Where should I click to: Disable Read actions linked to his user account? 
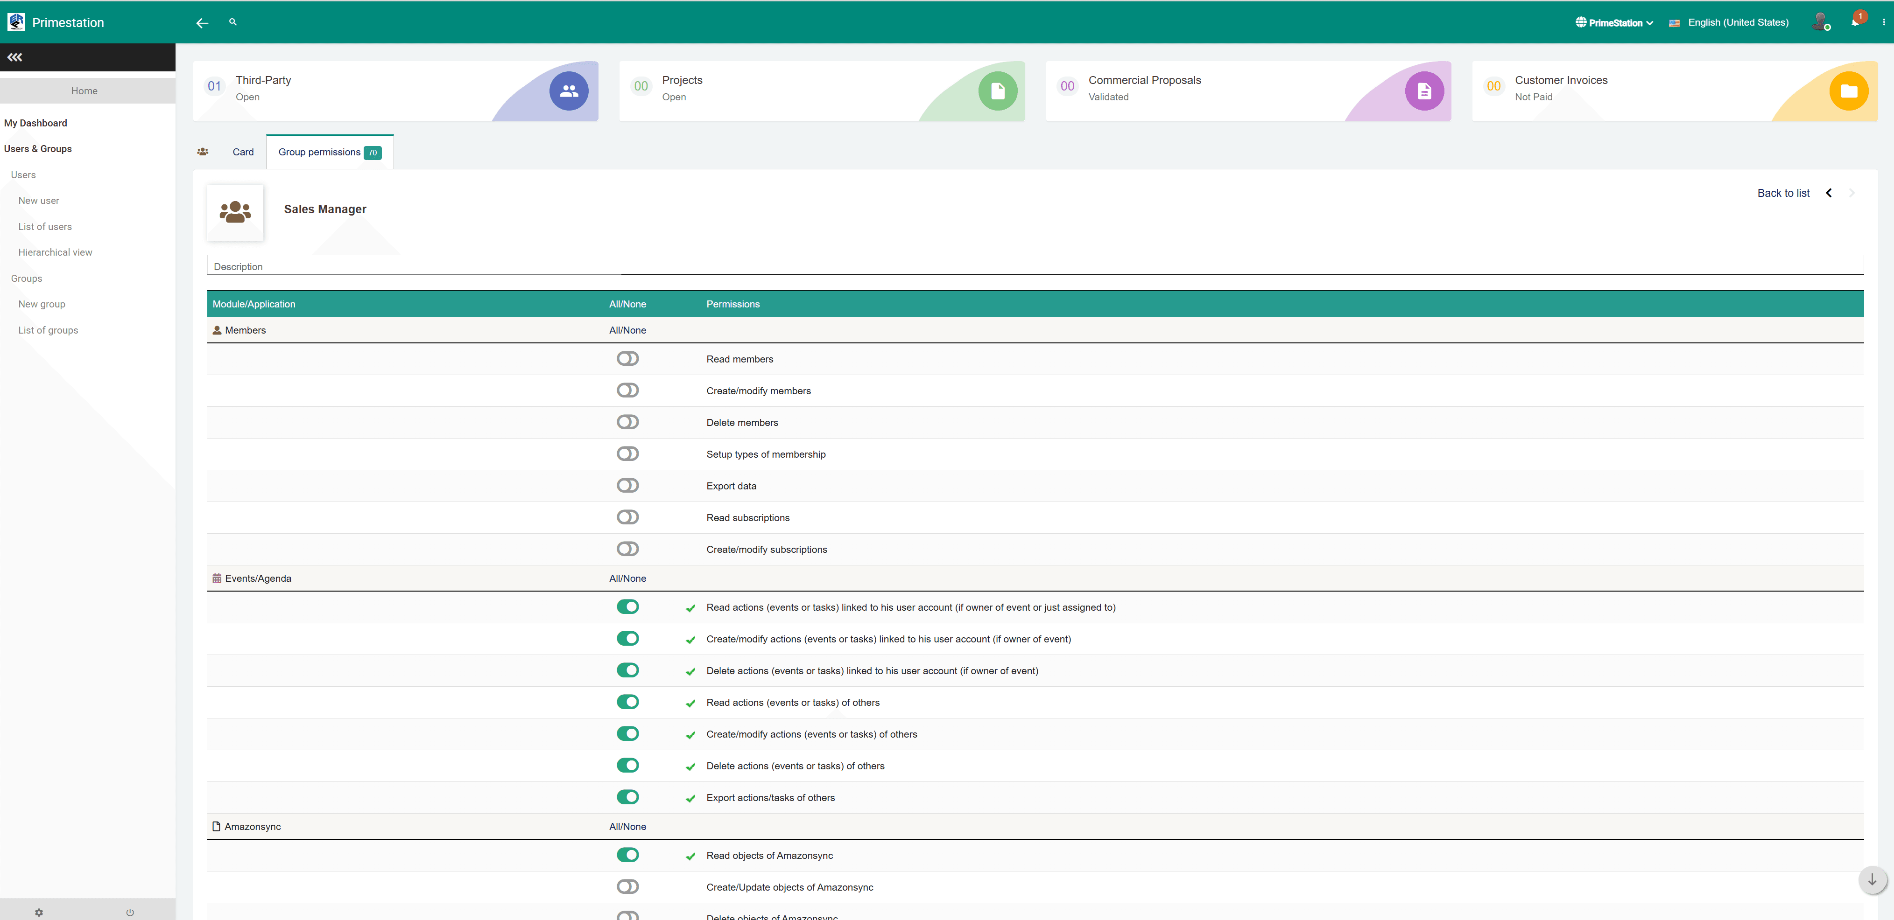[x=627, y=607]
